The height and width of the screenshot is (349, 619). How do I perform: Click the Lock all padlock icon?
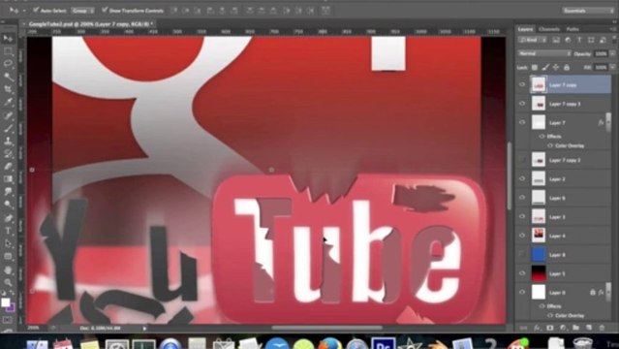click(567, 68)
